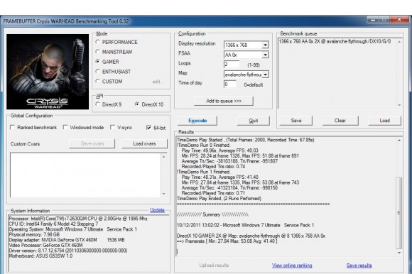The image size is (412, 274).
Task: Click the Save results link
Action: [359, 265]
